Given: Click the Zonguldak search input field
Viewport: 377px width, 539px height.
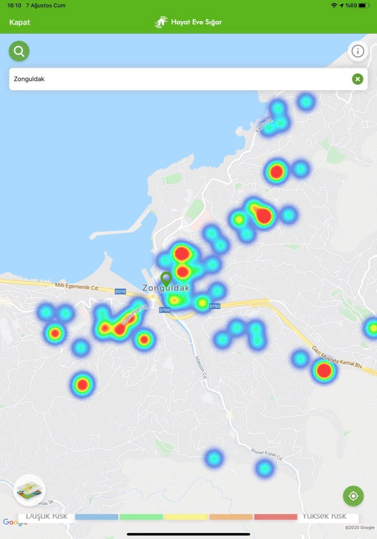Looking at the screenshot, I should point(179,79).
